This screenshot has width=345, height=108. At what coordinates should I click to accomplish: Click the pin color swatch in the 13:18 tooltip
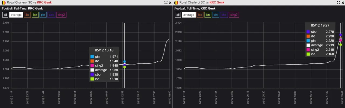(x=92, y=57)
